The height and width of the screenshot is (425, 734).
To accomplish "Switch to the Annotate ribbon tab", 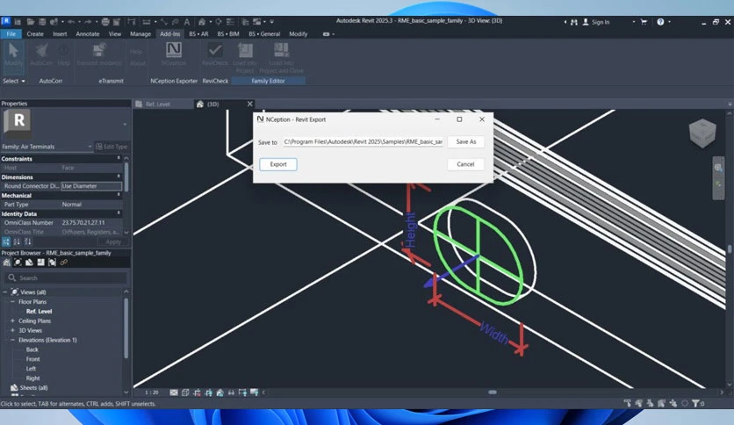I will pyautogui.click(x=88, y=33).
